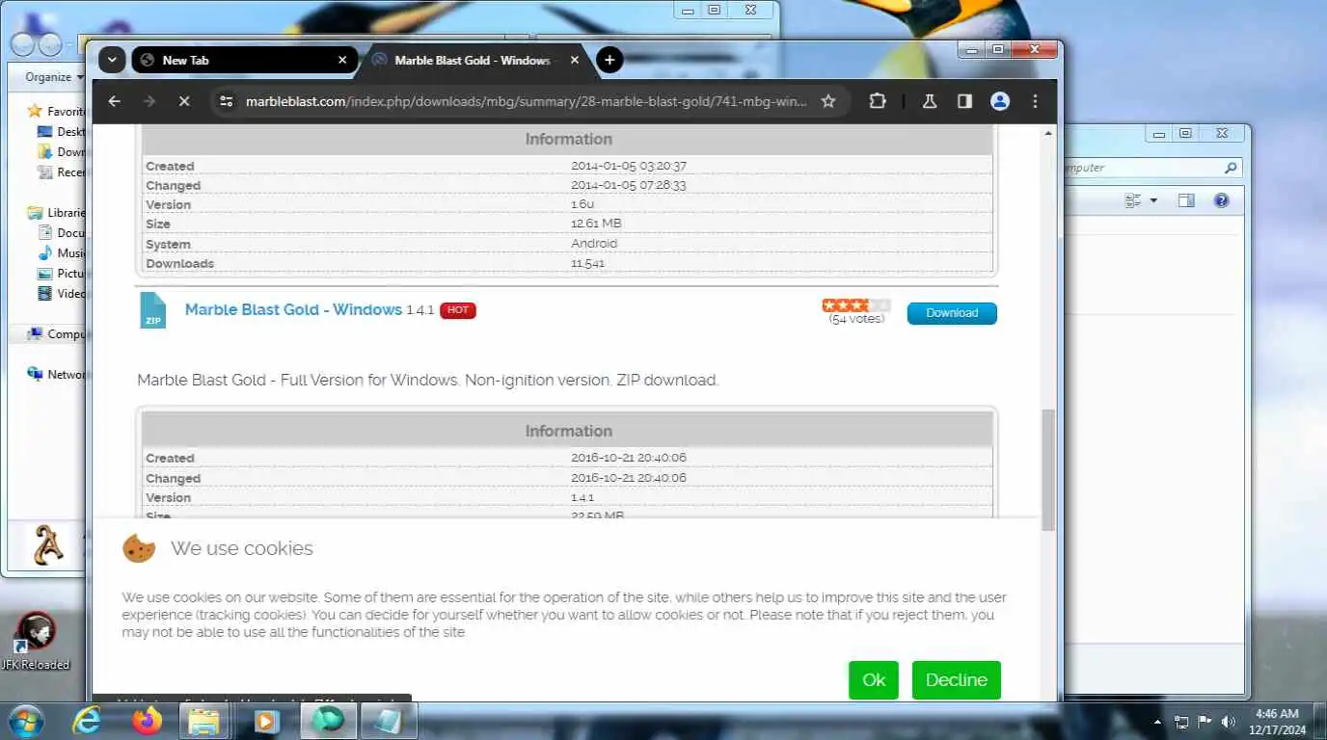1327x740 pixels.
Task: Select the Marble Blast Gold - Windows tab
Action: click(x=473, y=60)
